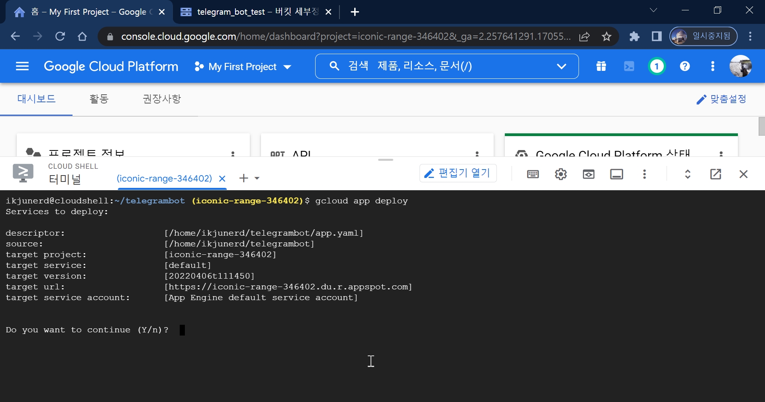Image resolution: width=765 pixels, height=402 pixels.
Task: Close the (iconic-range-346402) terminal tab
Action: pos(222,178)
